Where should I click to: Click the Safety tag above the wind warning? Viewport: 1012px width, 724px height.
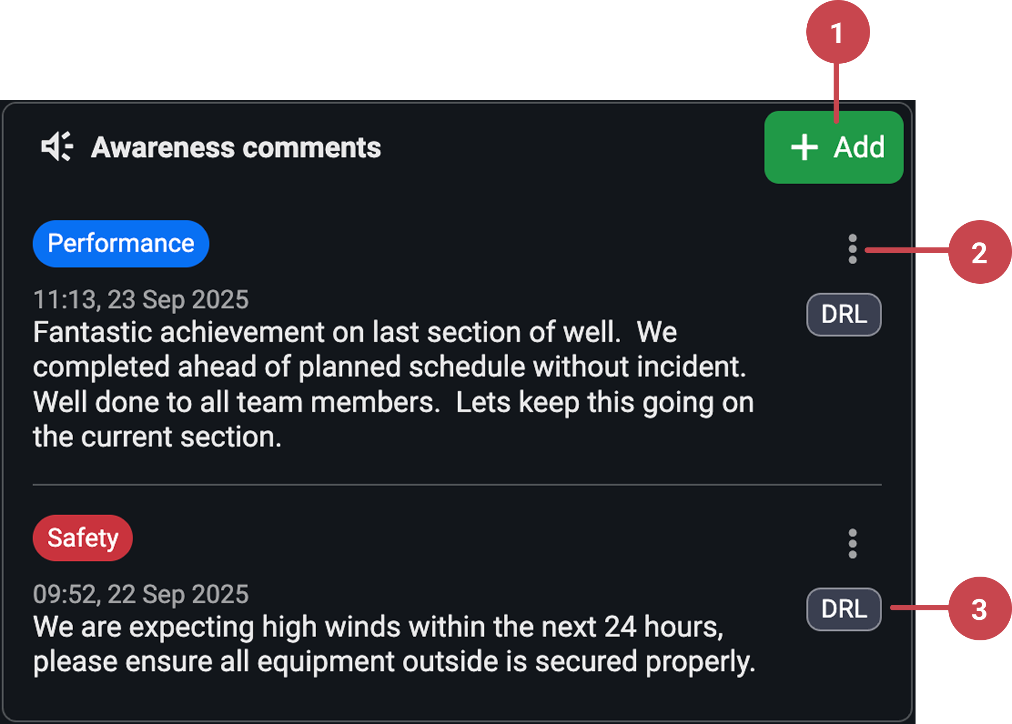[x=82, y=538]
